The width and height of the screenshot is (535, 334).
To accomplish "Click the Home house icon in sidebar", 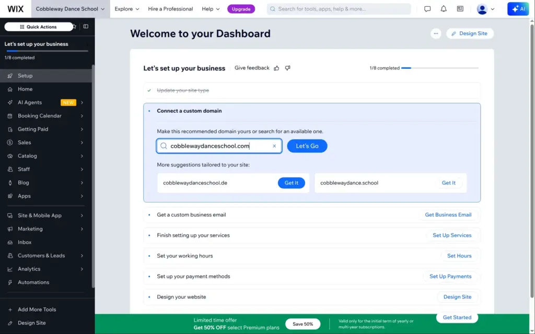I will tap(10, 89).
